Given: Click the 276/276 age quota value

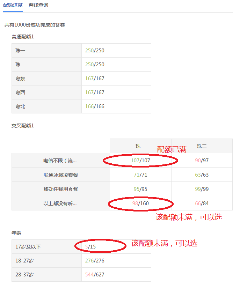Looking at the screenshot, I should point(95,261).
